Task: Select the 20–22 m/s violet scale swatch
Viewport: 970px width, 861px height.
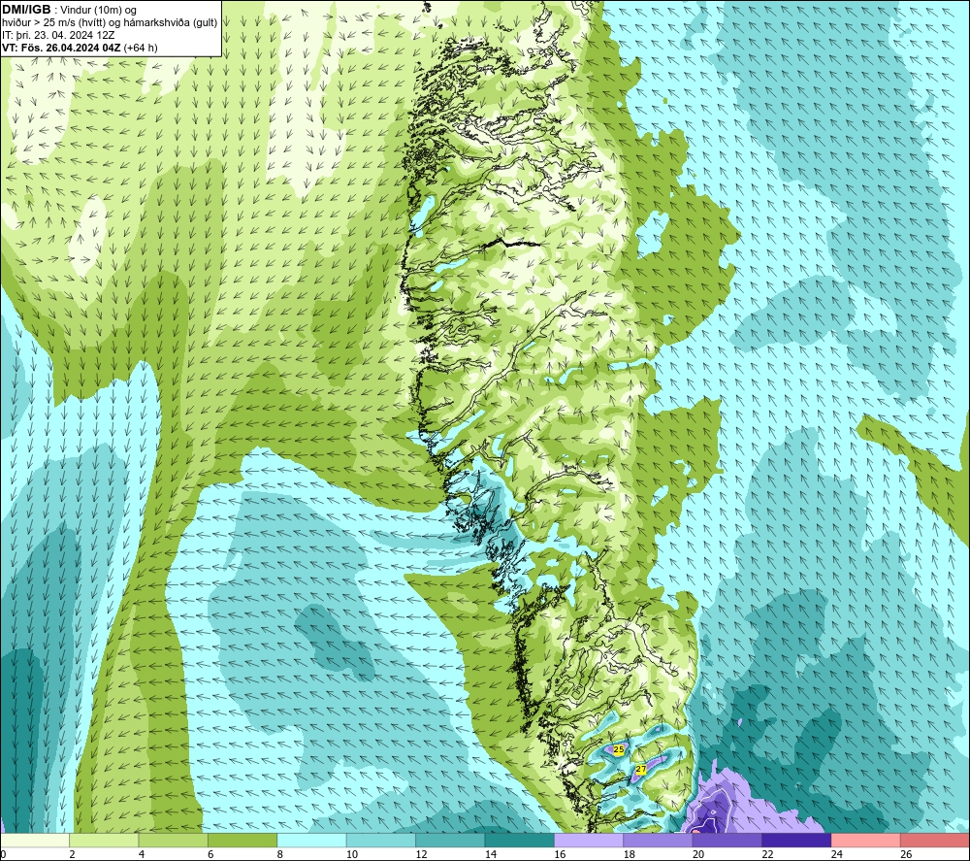Action: 727,841
